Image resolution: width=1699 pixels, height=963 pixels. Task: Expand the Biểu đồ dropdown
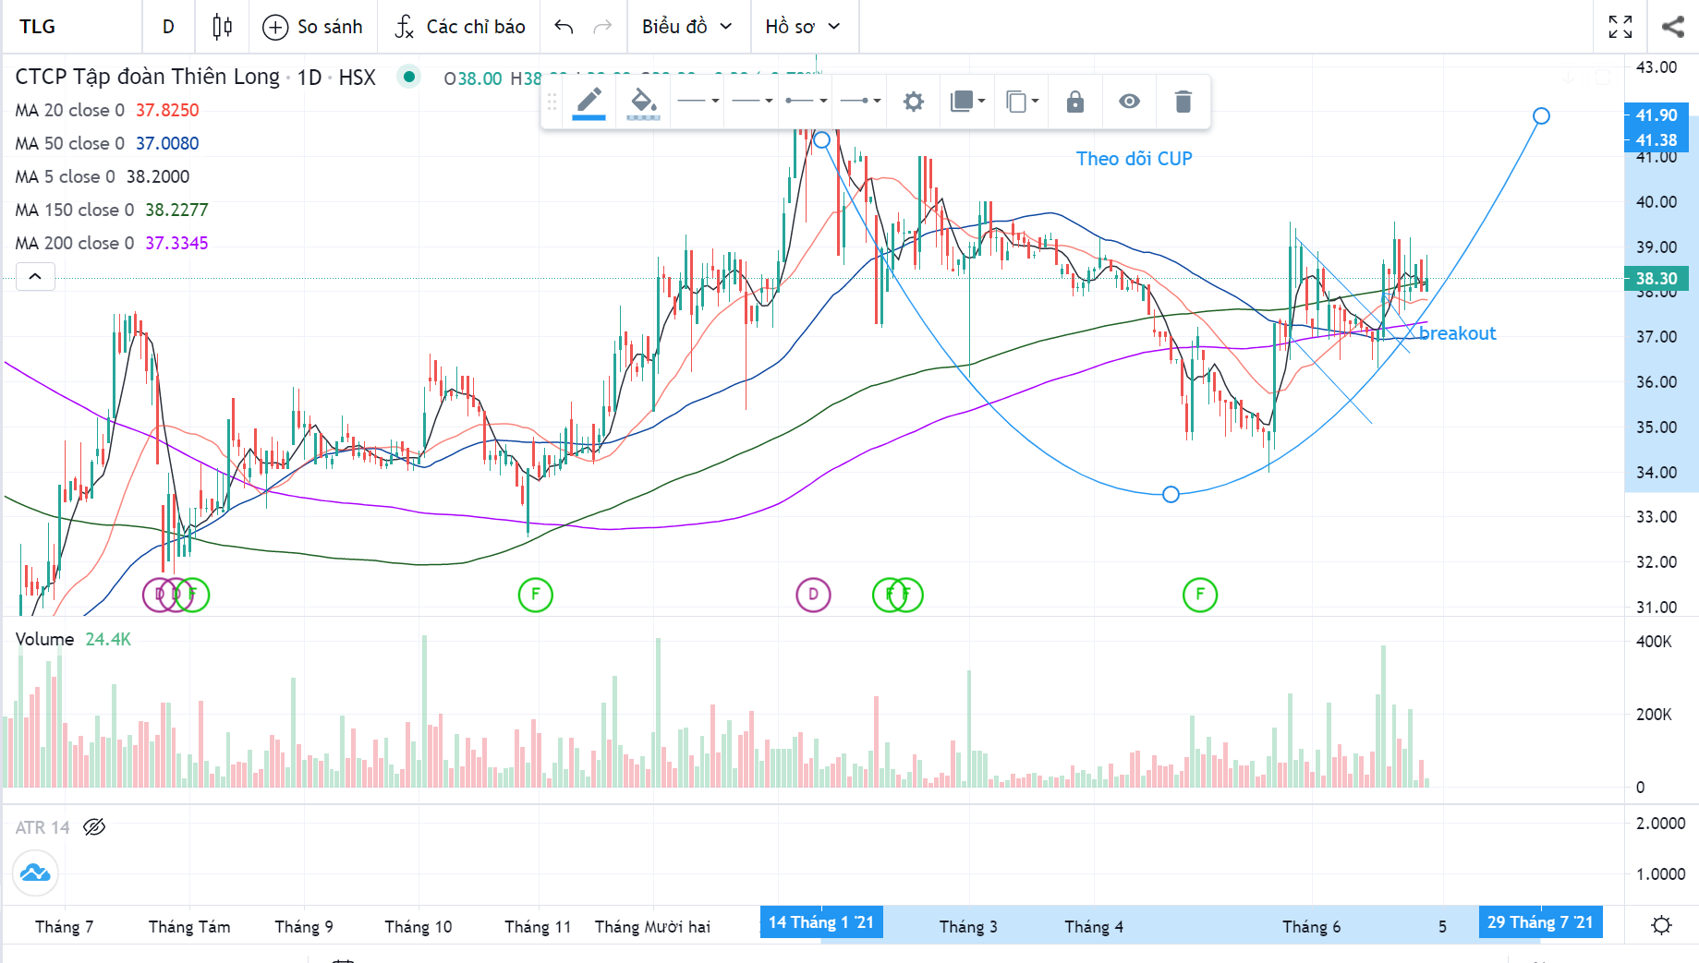686,27
